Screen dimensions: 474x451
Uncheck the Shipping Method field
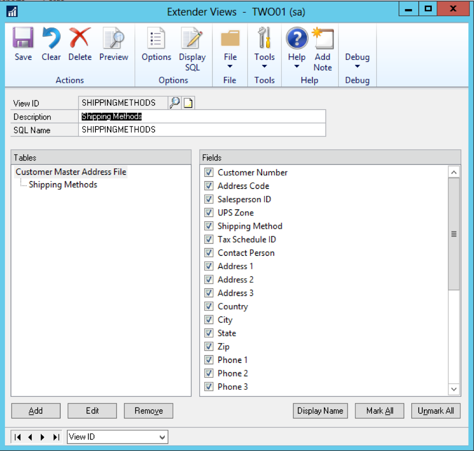(x=208, y=226)
